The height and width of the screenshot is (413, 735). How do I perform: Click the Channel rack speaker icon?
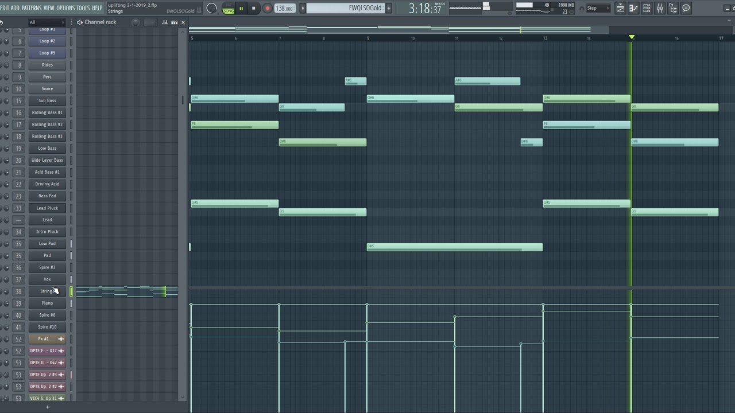click(79, 22)
